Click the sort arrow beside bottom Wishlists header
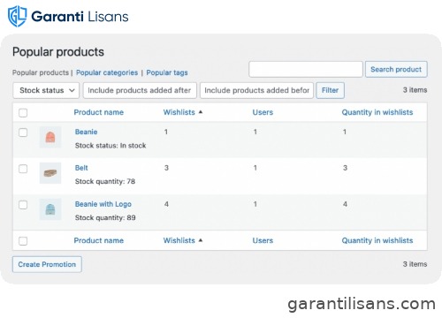The width and height of the screenshot is (442, 318). (201, 240)
